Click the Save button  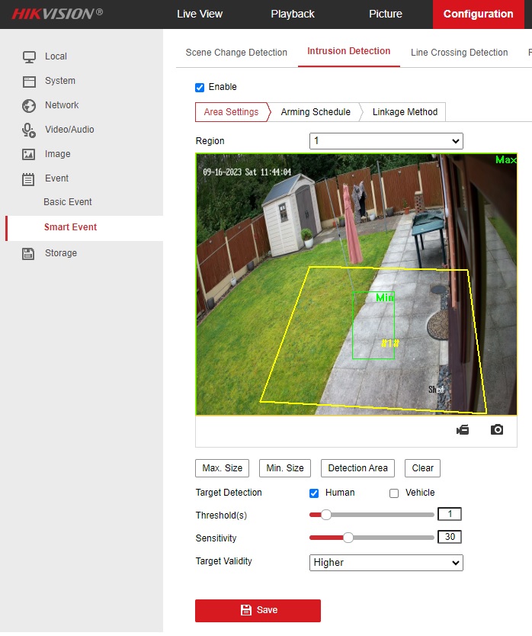coord(258,610)
